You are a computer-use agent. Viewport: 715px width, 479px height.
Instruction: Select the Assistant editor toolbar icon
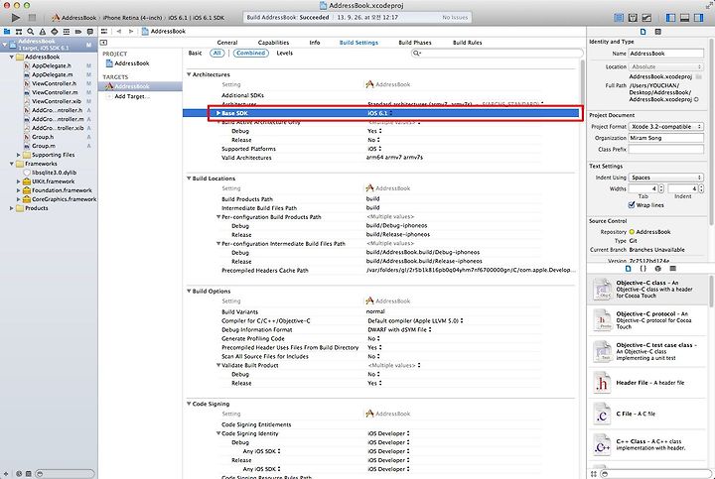click(633, 17)
